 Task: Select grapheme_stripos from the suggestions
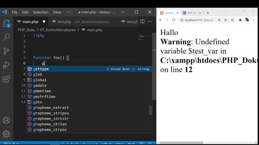89,113
